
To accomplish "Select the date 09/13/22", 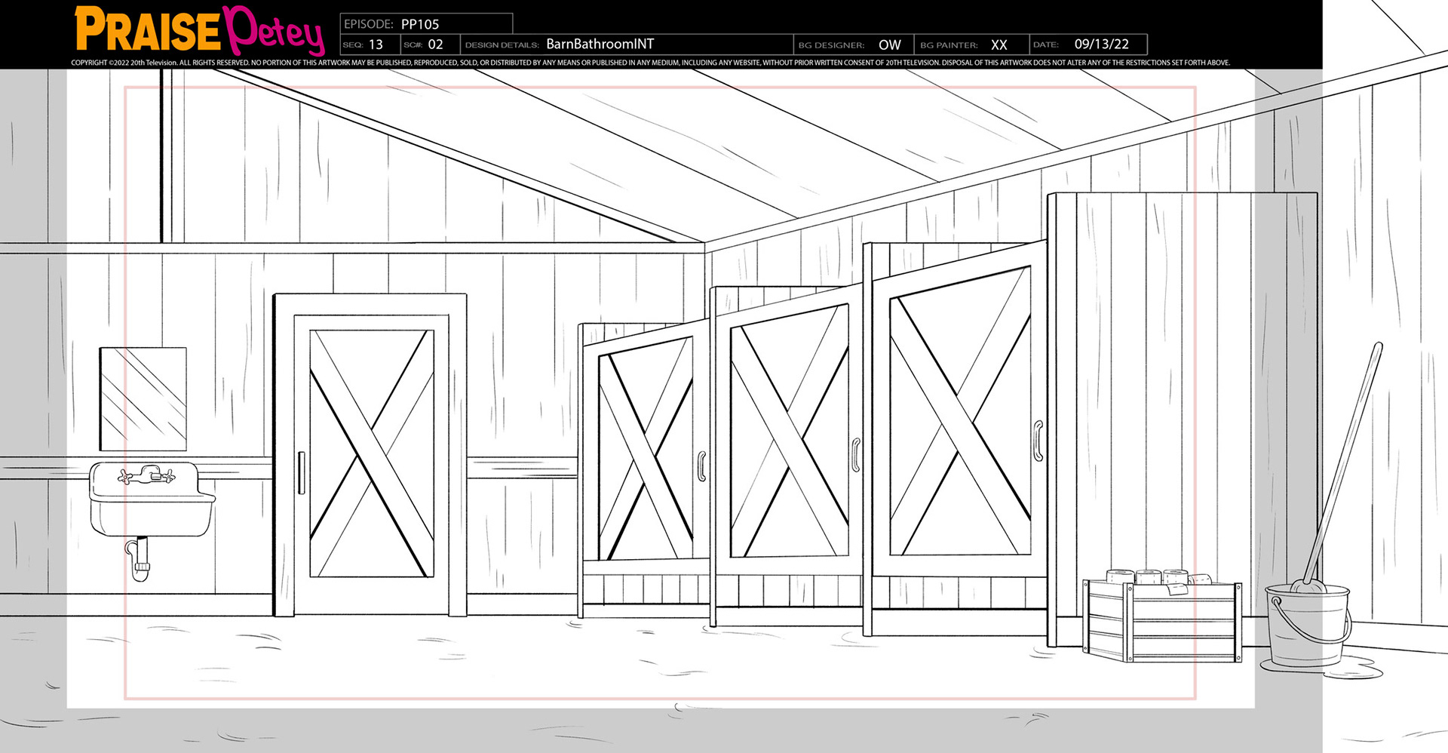I will tap(1102, 44).
